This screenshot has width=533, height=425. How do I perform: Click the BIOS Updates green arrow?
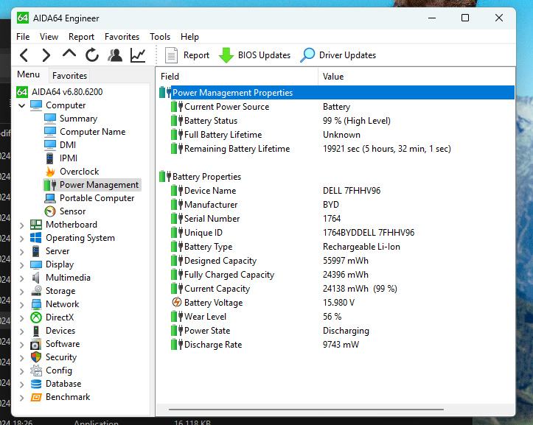pyautogui.click(x=226, y=55)
